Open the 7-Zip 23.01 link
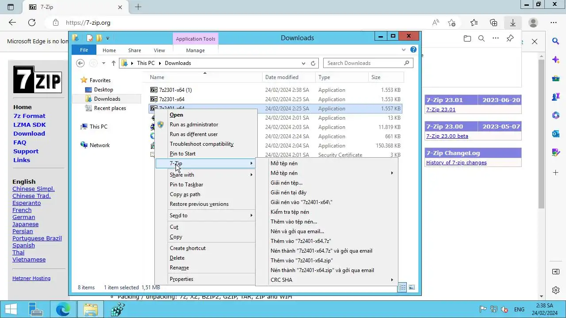566x318 pixels. pos(441,110)
